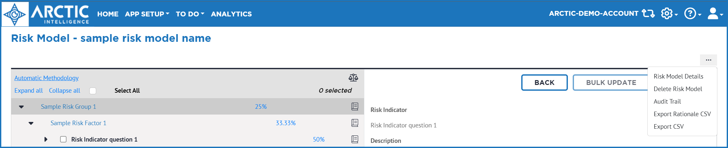Expand the Risk Indicator question 1 arrow
728x148 pixels.
[46, 139]
